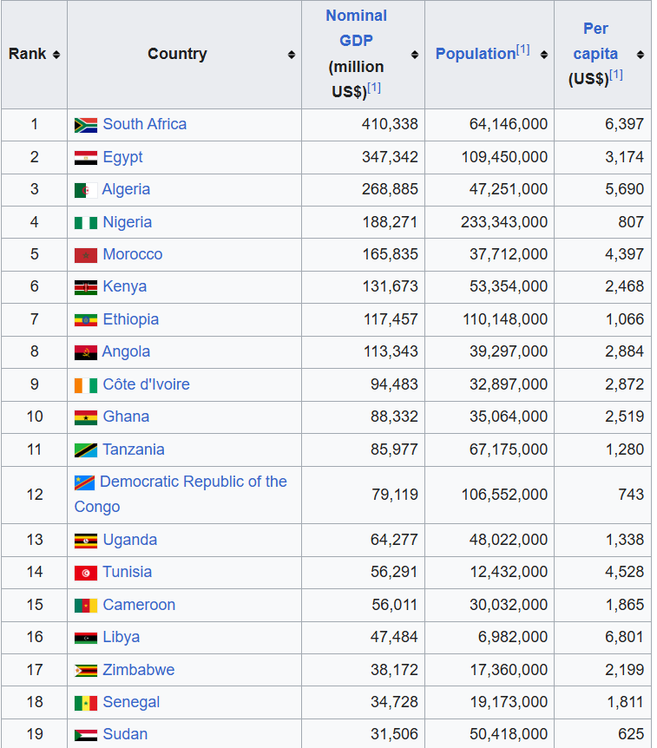This screenshot has width=657, height=748.
Task: Click the Senegal flag icon
Action: point(86,703)
